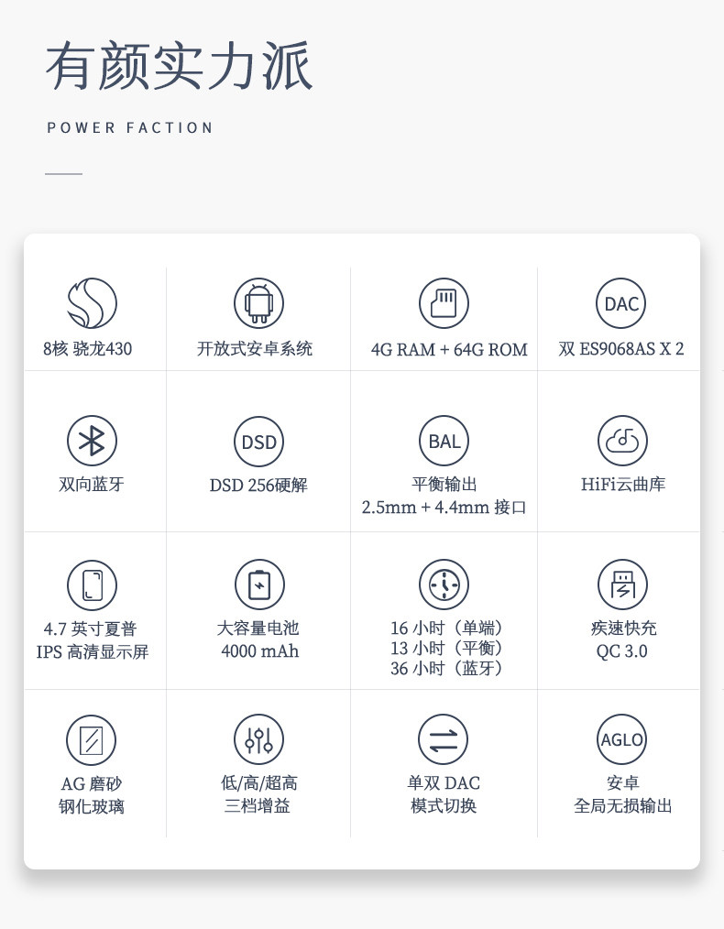Click the DAC mode switch arrows icon
The height and width of the screenshot is (929, 724).
pos(444,739)
